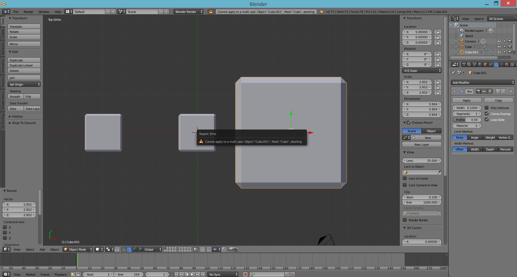Toggle Camera selectability arrow in outliner
The height and width of the screenshot is (277, 517).
(505, 41)
